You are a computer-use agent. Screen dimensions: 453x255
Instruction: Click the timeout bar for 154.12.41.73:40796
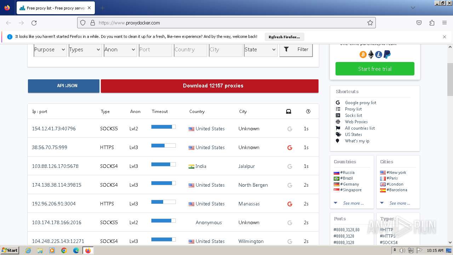(164, 127)
